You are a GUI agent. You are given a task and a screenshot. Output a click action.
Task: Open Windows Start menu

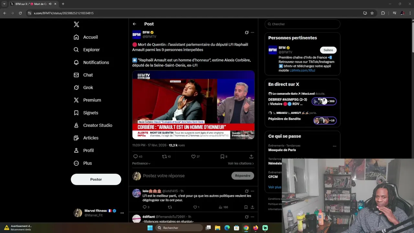(150, 228)
